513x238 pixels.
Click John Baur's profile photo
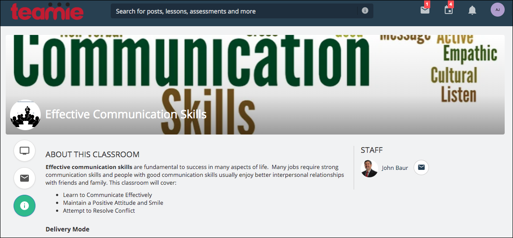369,169
